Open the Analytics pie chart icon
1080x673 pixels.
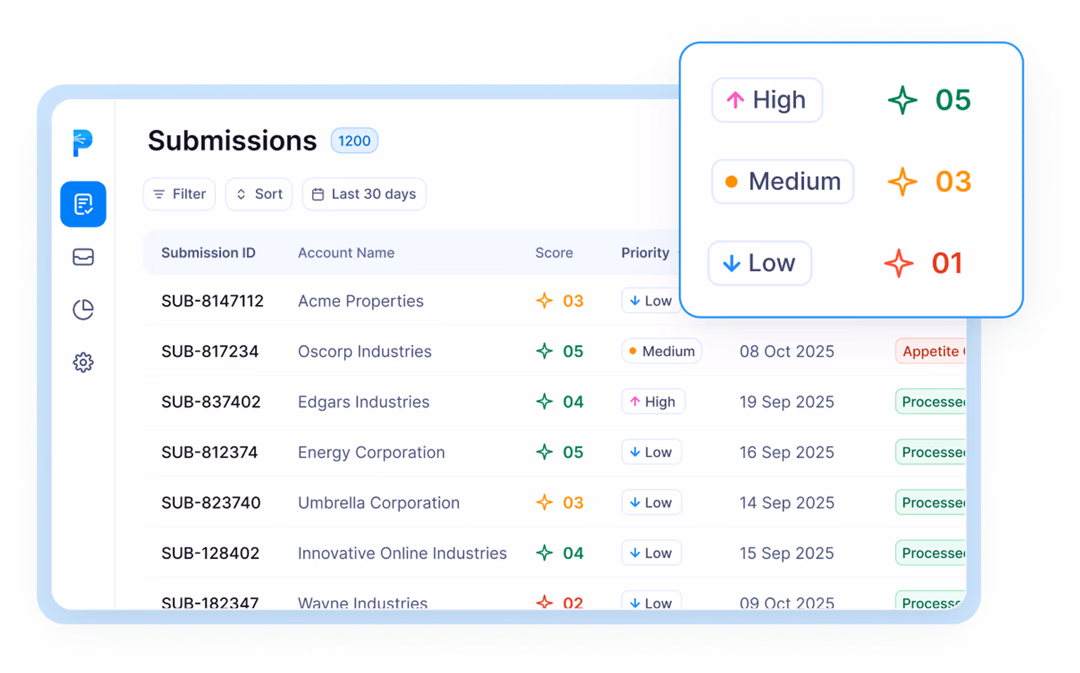(83, 309)
